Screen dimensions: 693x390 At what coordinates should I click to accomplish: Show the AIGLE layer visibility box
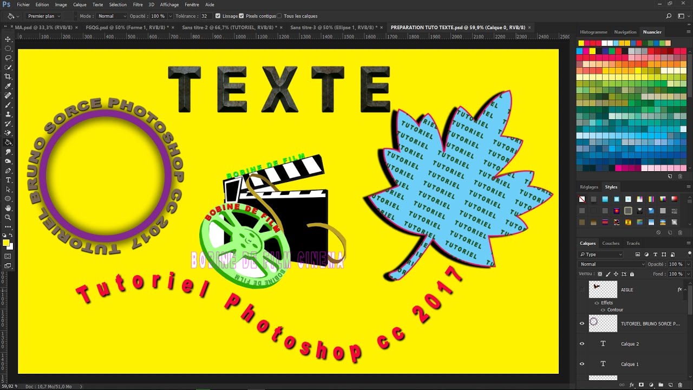pos(582,290)
